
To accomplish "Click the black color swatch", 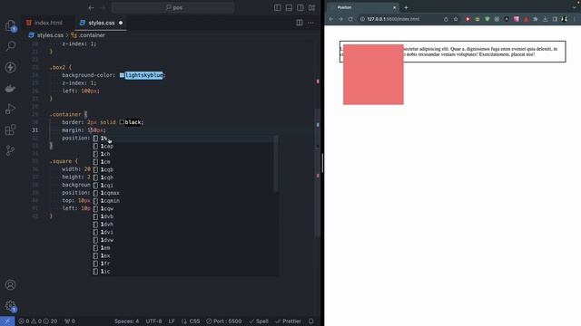I will (122, 122).
